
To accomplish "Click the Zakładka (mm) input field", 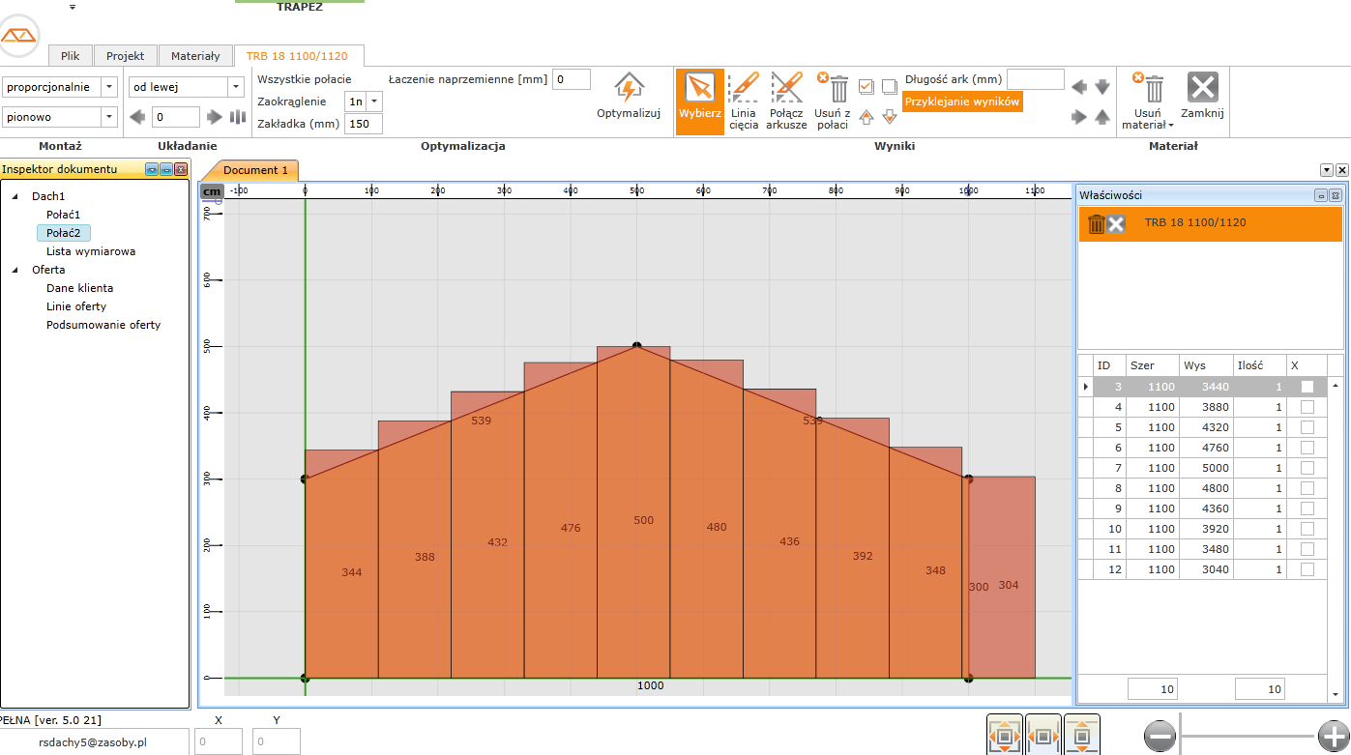I will tap(363, 124).
